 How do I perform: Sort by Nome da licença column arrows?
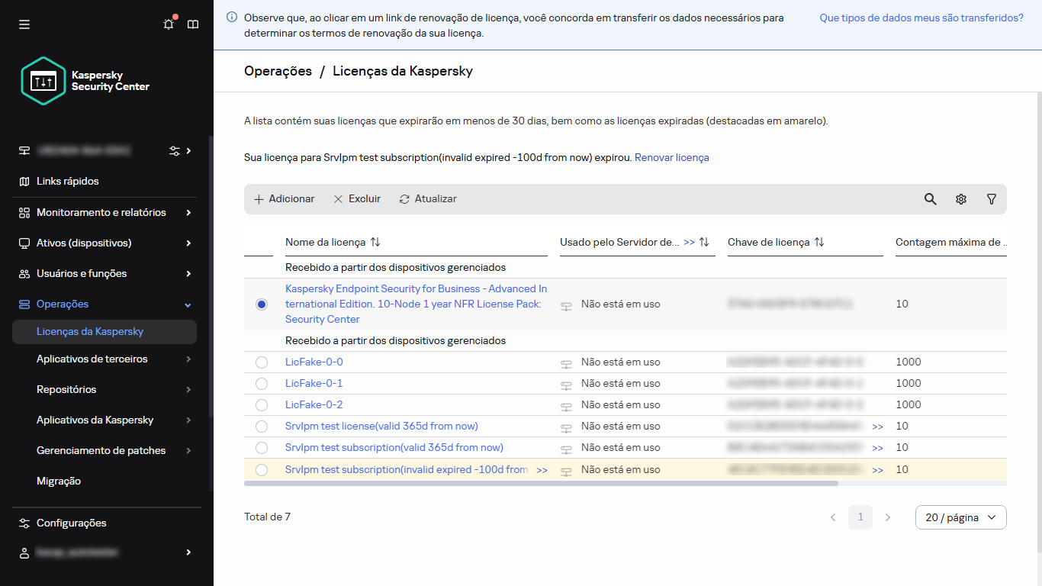[x=375, y=242]
